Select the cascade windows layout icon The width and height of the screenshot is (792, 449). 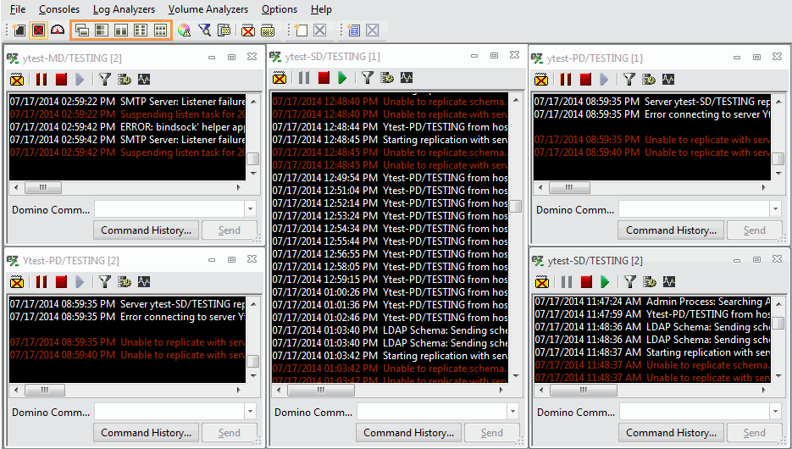tap(82, 30)
